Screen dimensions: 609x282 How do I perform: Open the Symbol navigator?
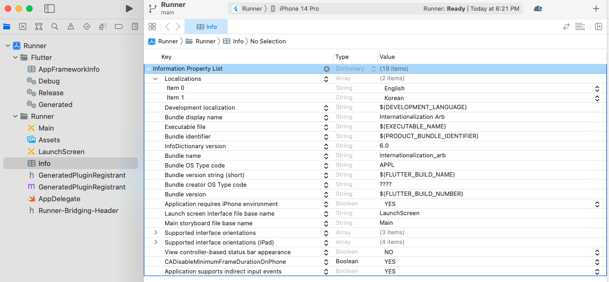[x=38, y=26]
